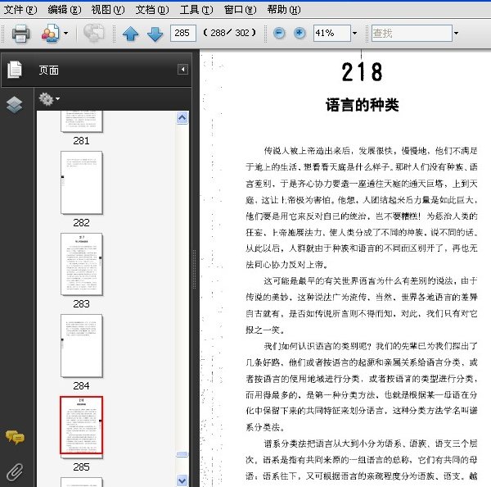This screenshot has width=491, height=487.
Task: Select highlighted page thumbnail 285
Action: [81, 426]
